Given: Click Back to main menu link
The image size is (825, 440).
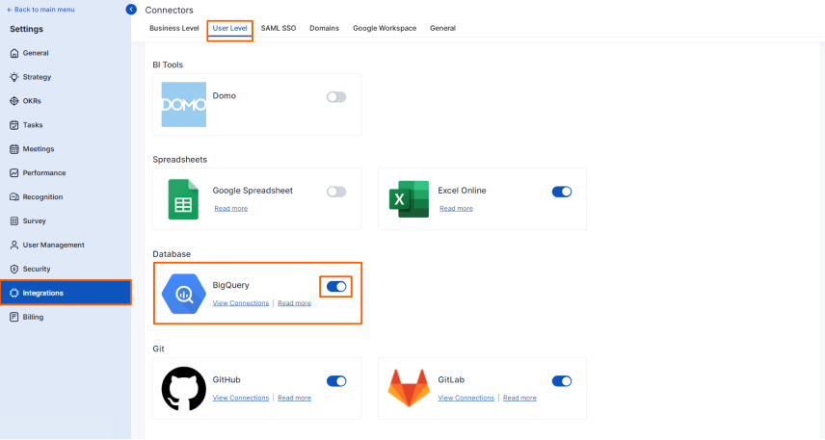Looking at the screenshot, I should pyautogui.click(x=40, y=10).
